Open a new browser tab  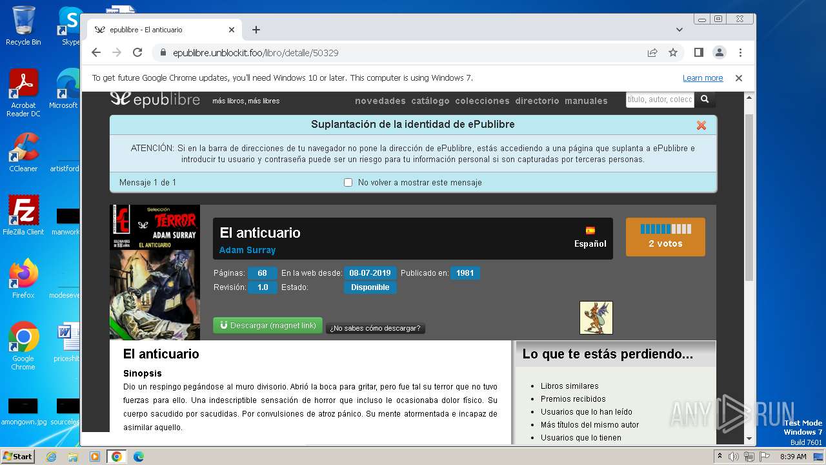pos(256,30)
